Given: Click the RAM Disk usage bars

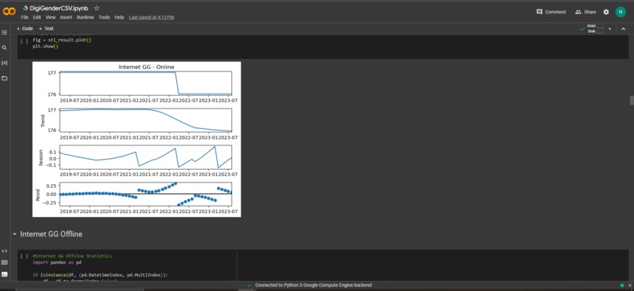Looking at the screenshot, I should coord(596,28).
